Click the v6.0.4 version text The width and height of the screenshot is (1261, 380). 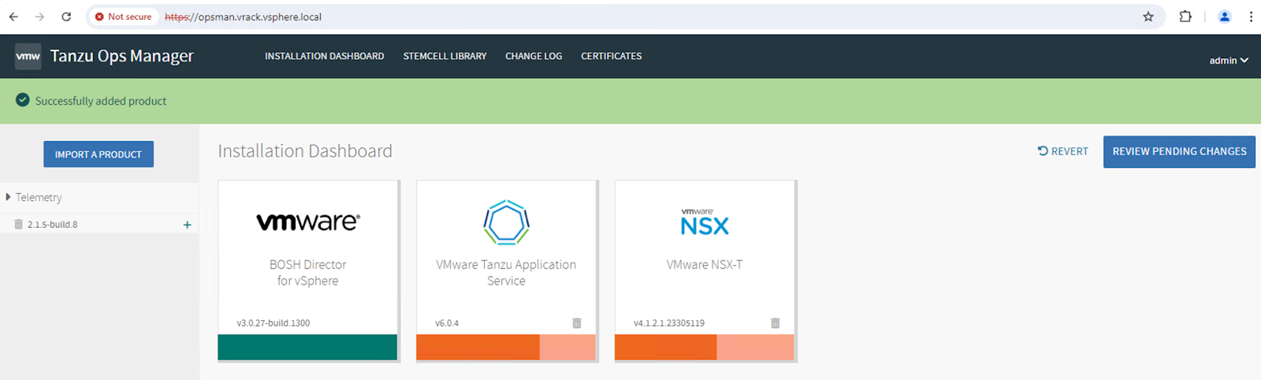(x=447, y=323)
